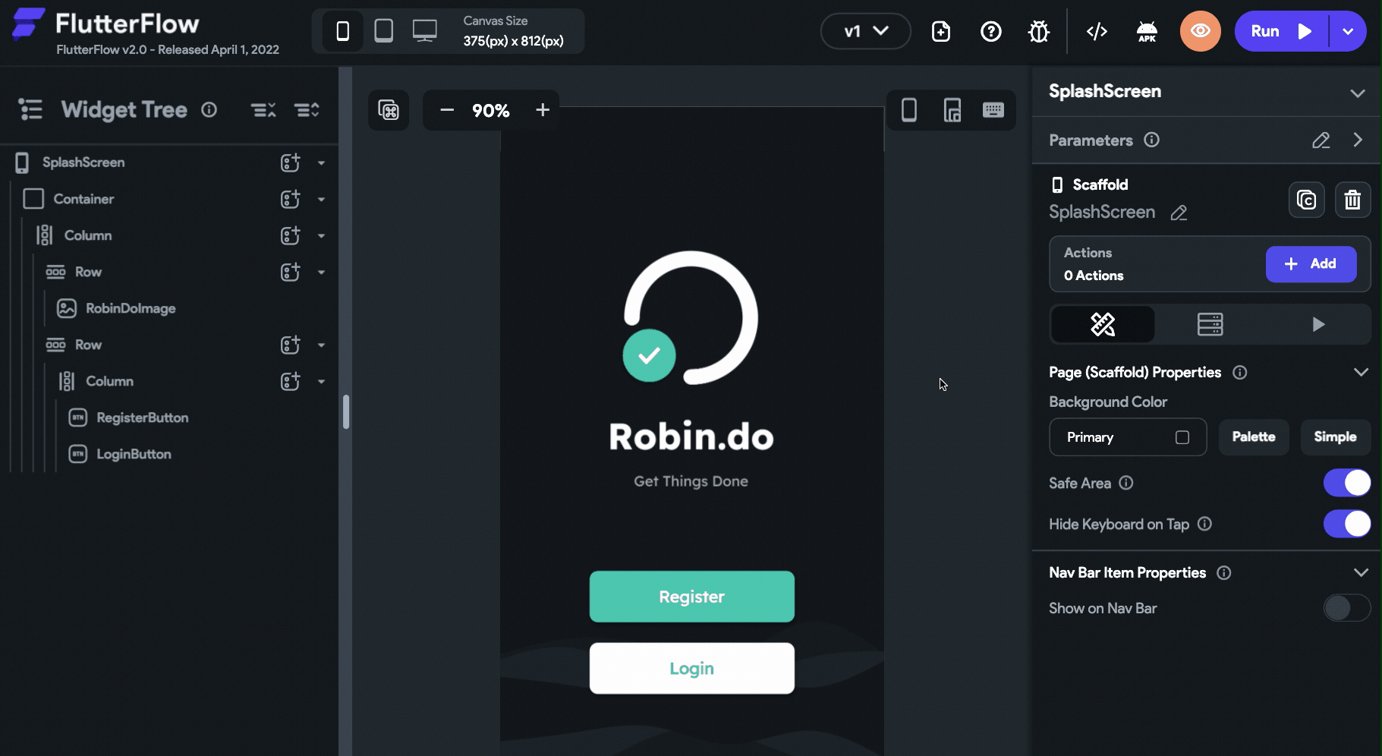Open the Backend Query tab in properties panel
Screen dimensions: 1382x756
click(1210, 324)
